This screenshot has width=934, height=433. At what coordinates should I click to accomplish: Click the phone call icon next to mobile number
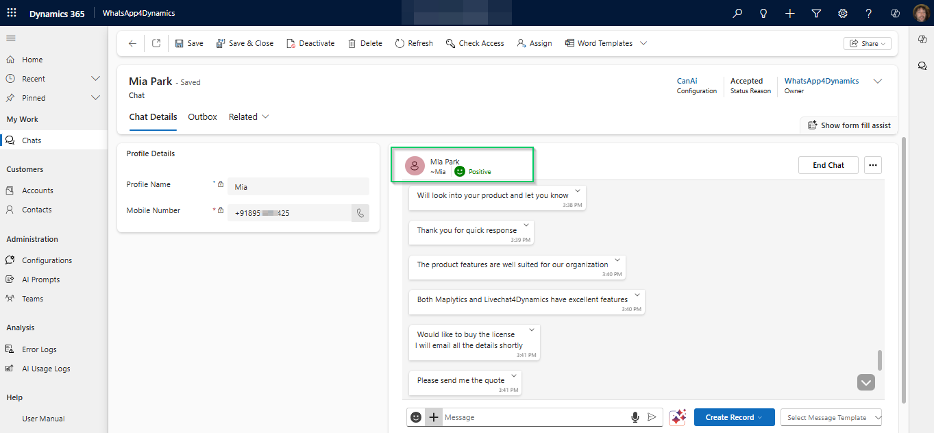360,213
